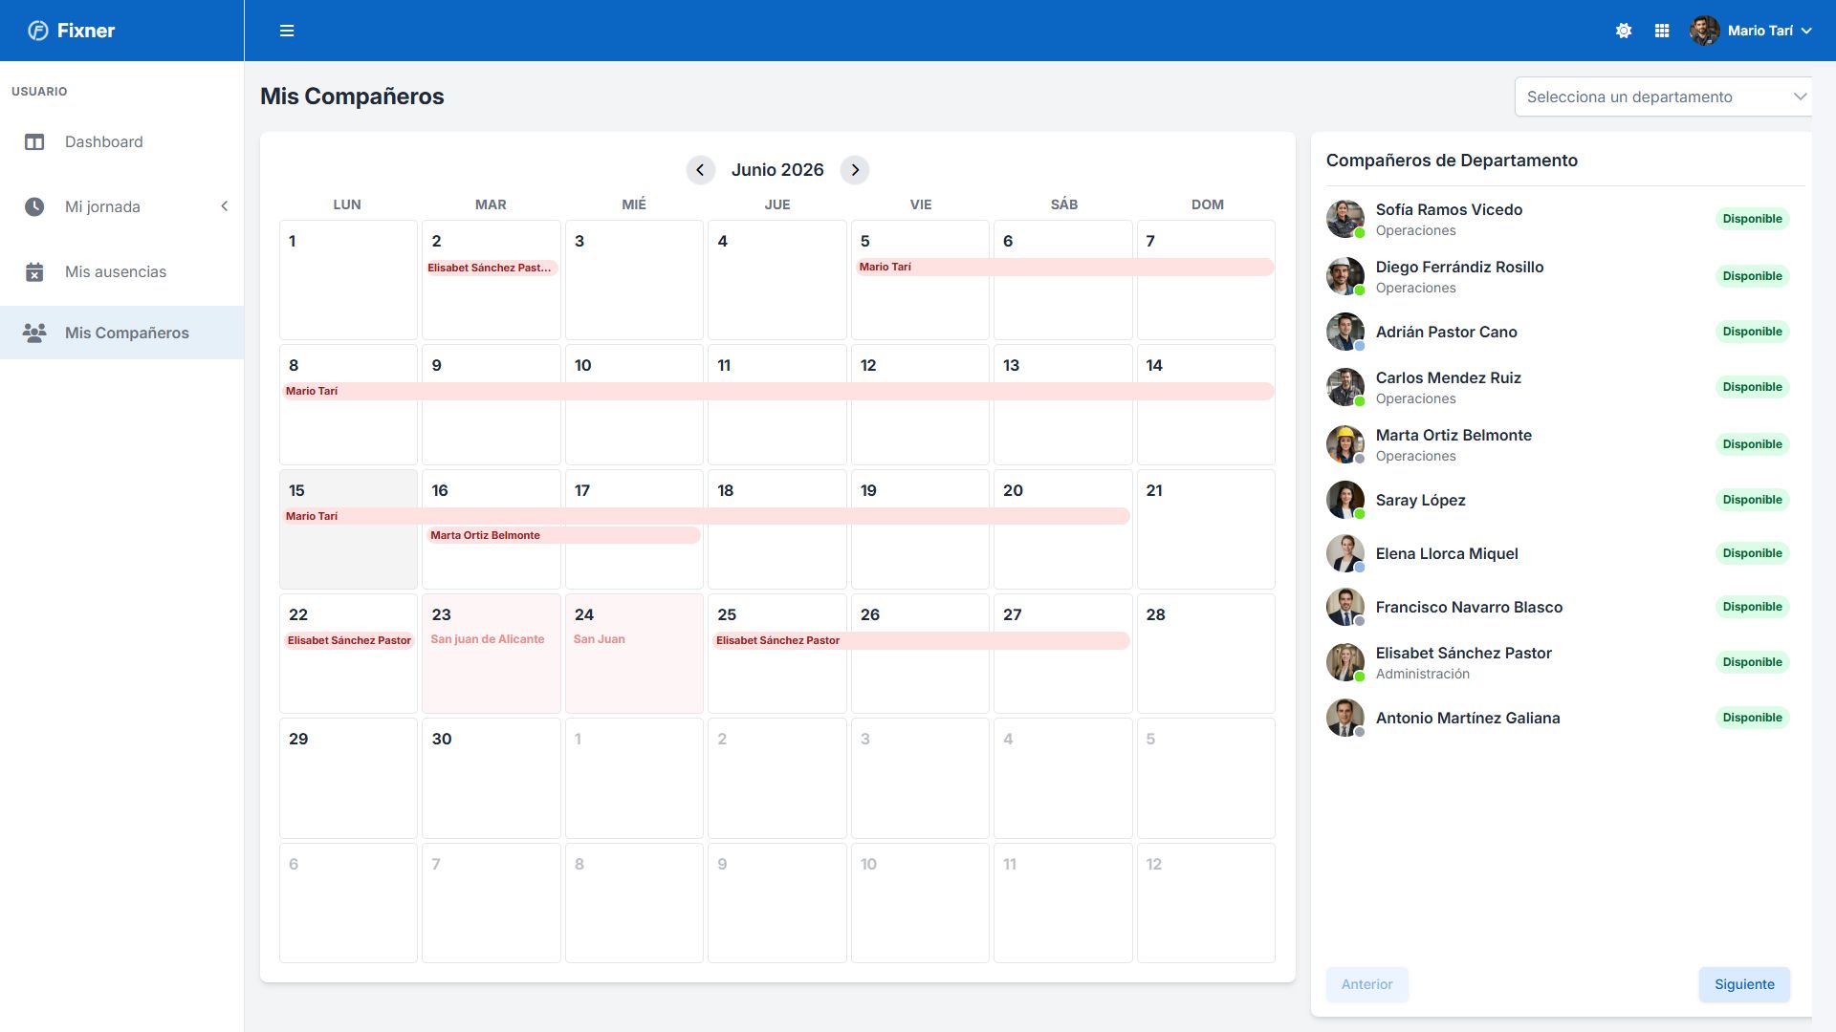Go to previous month in calendar

point(700,170)
